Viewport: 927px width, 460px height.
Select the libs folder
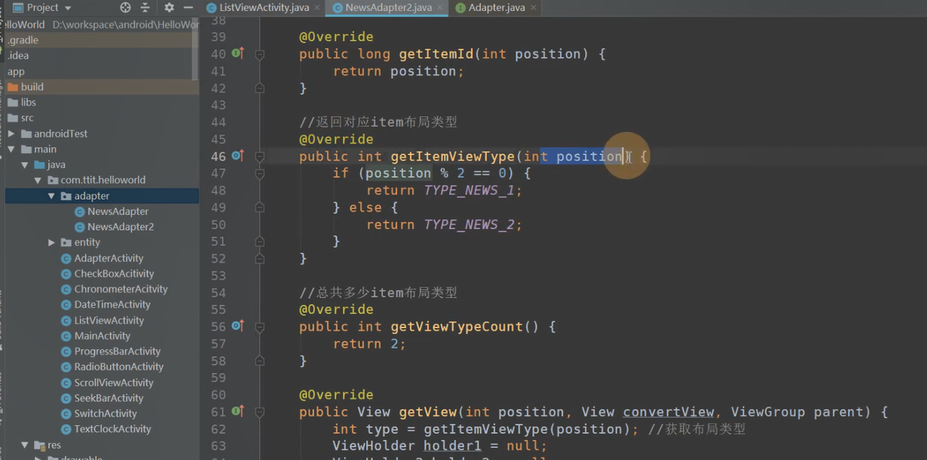(x=101, y=102)
